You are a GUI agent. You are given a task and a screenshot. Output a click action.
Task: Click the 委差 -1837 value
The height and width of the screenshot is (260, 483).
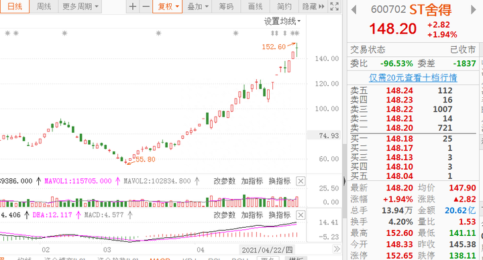[464, 64]
